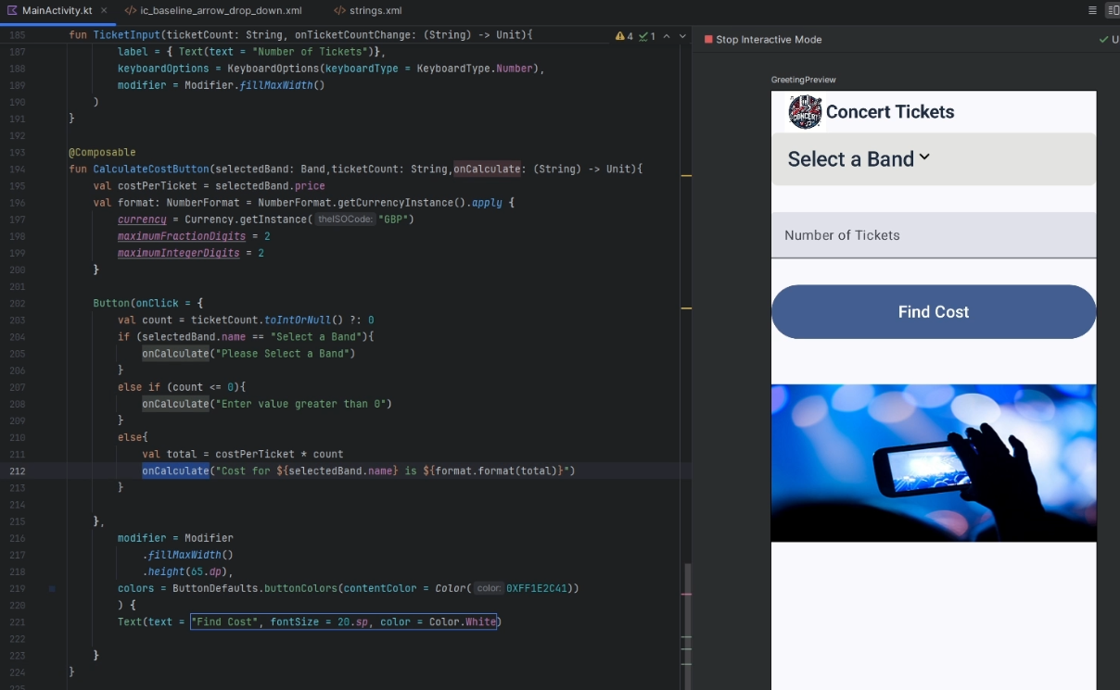This screenshot has height=690, width=1120.
Task: Click the Find Cost button
Action: [x=934, y=312]
